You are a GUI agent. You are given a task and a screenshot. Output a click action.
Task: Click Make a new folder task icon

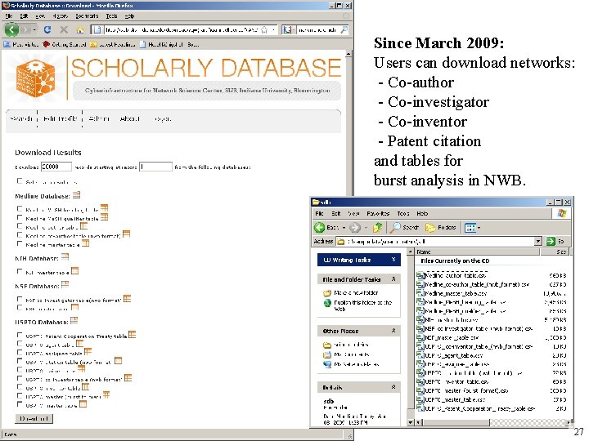coord(327,293)
